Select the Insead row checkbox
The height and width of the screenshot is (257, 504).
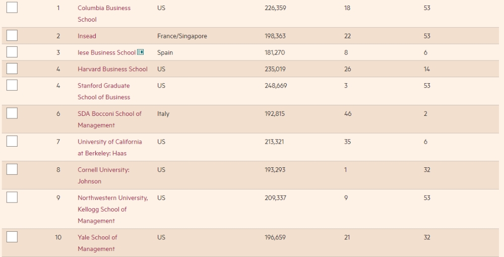pos(12,35)
